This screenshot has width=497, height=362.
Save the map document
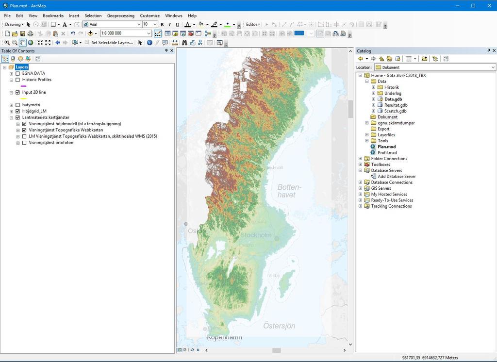(x=22, y=33)
